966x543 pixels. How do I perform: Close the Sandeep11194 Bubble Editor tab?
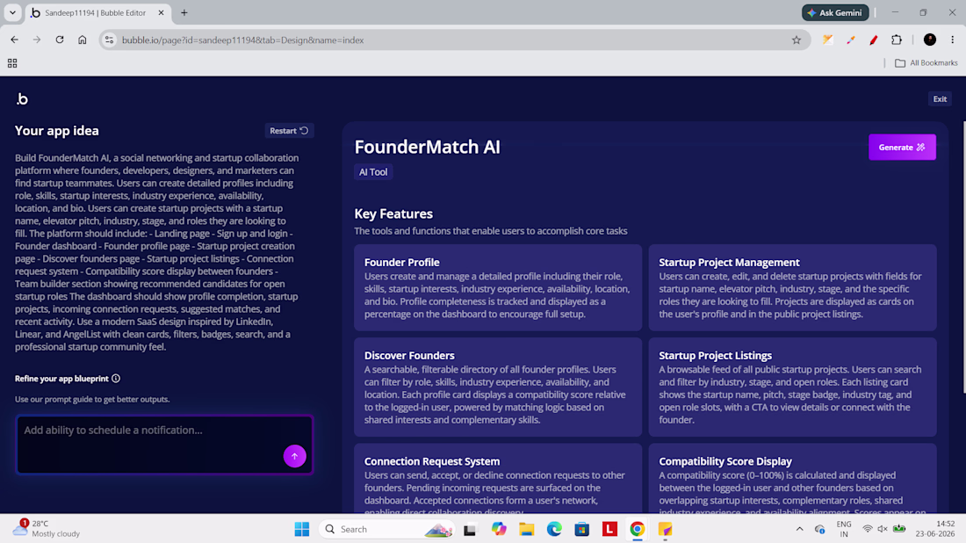tap(161, 12)
